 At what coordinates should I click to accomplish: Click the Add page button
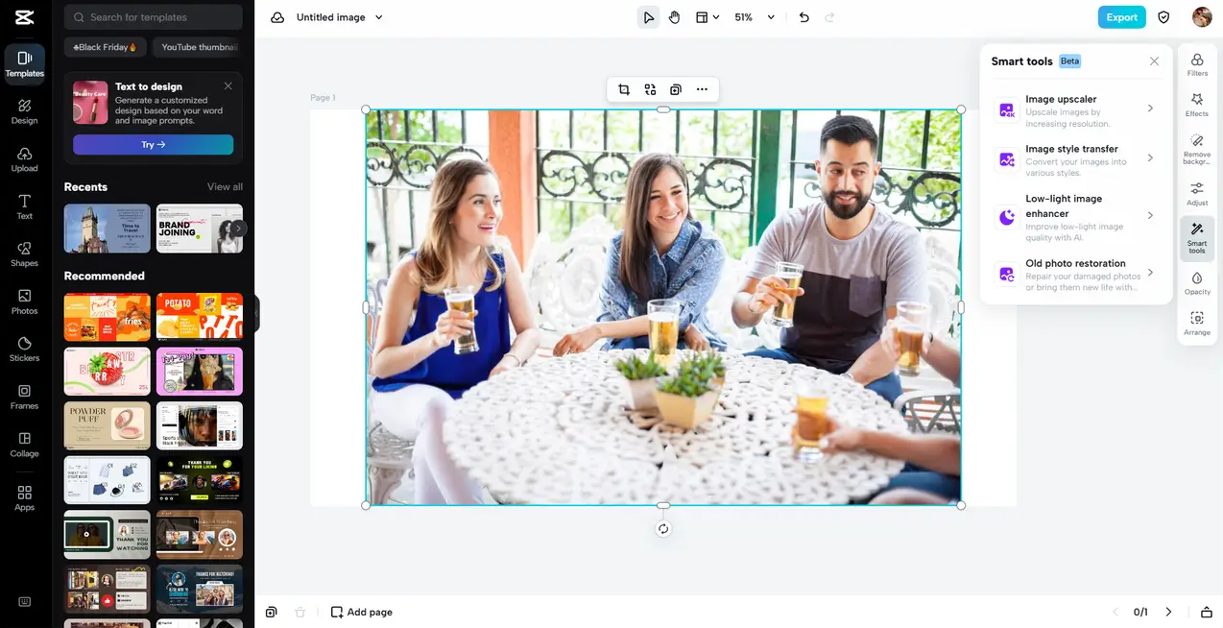(362, 612)
